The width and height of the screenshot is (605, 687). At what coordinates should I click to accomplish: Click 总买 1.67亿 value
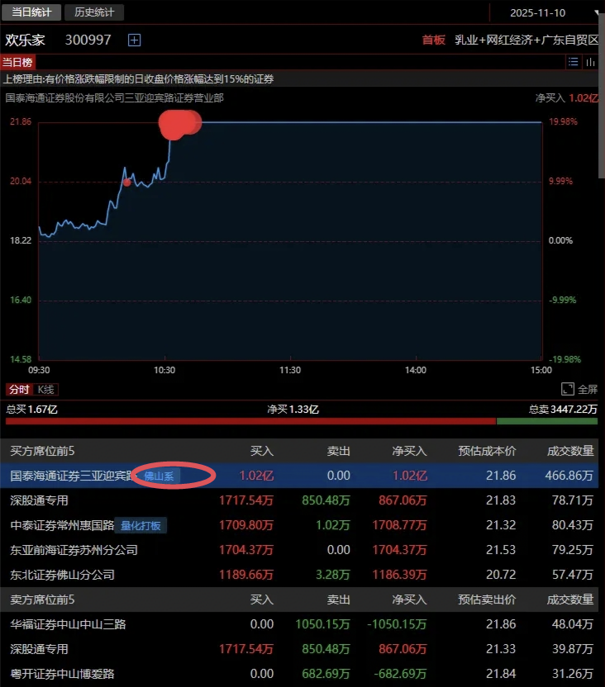coord(31,410)
